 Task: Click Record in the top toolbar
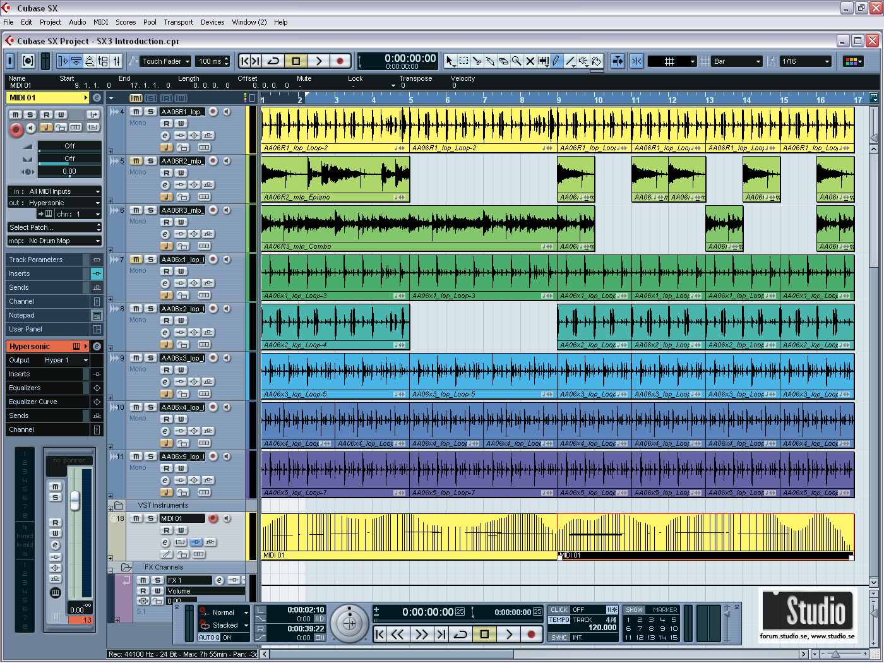click(x=340, y=61)
